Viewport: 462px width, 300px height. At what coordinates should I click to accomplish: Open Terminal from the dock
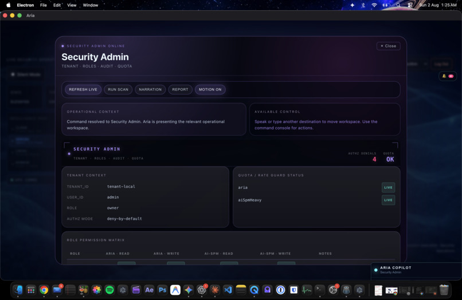(x=320, y=290)
